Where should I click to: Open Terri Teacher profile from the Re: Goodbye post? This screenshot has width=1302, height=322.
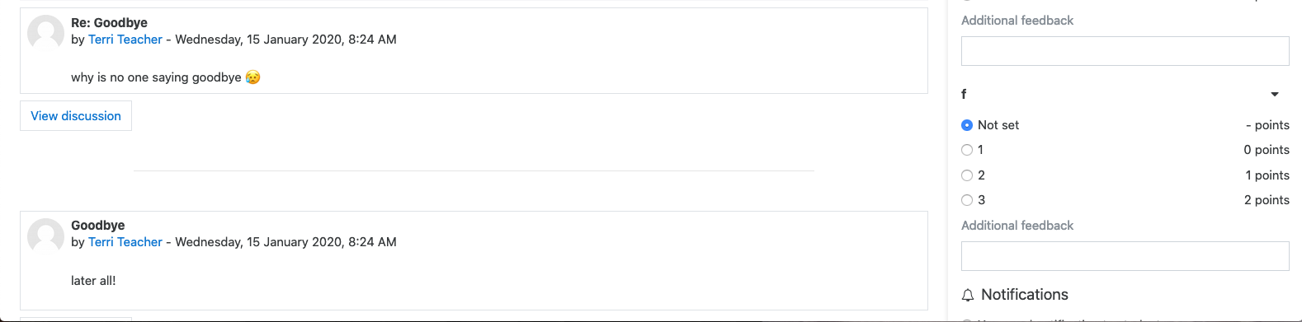pos(125,40)
